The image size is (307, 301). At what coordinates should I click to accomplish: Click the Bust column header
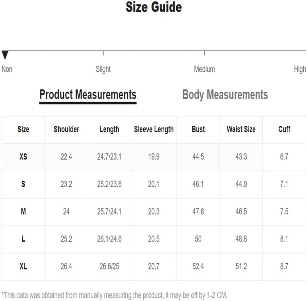198,129
